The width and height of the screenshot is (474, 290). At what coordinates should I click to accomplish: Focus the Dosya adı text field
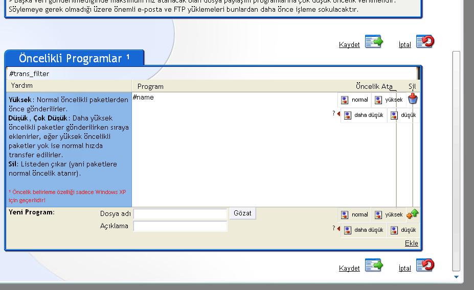point(180,214)
